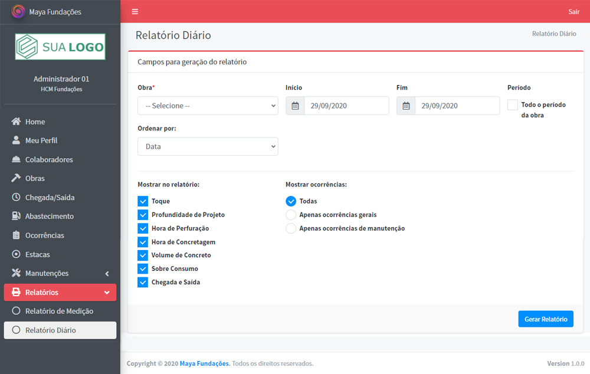Expand the Manutenções submenu arrow
Screen dimensions: 590x374
[x=107, y=274]
